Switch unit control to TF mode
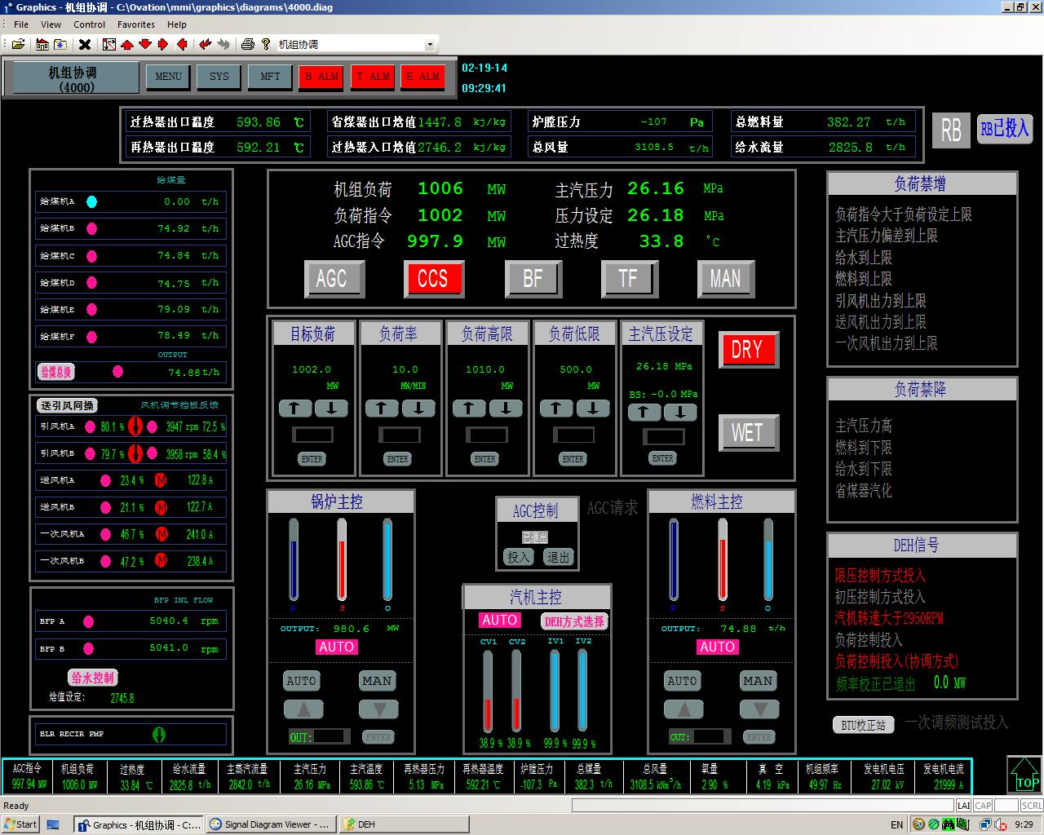Viewport: 1044px width, 835px height. pyautogui.click(x=629, y=279)
